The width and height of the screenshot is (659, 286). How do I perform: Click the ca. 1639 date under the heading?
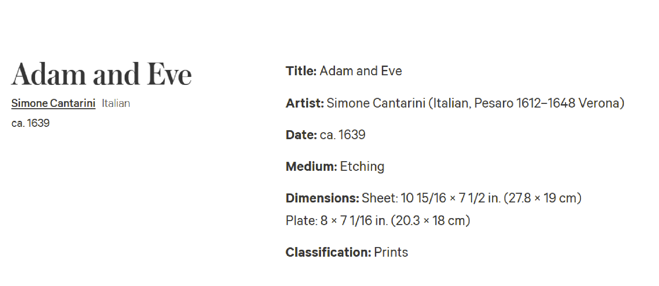tap(30, 123)
